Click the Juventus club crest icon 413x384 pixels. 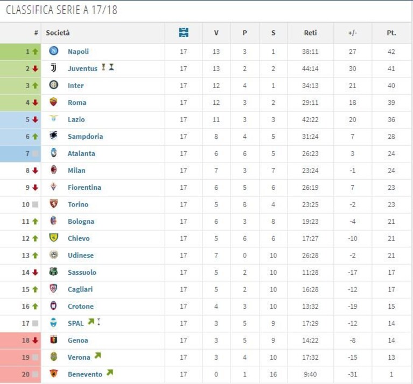(x=53, y=68)
